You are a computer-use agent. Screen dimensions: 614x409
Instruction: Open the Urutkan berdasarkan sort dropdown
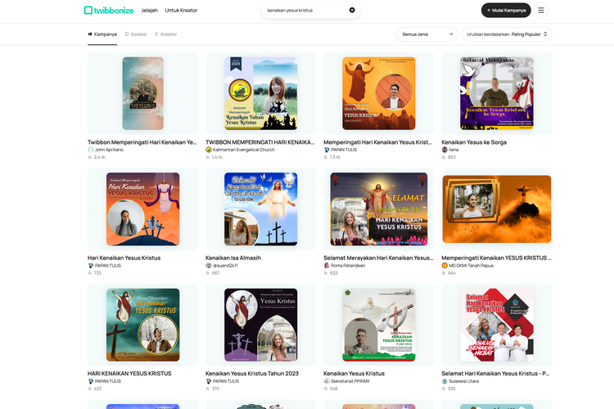[x=507, y=34]
